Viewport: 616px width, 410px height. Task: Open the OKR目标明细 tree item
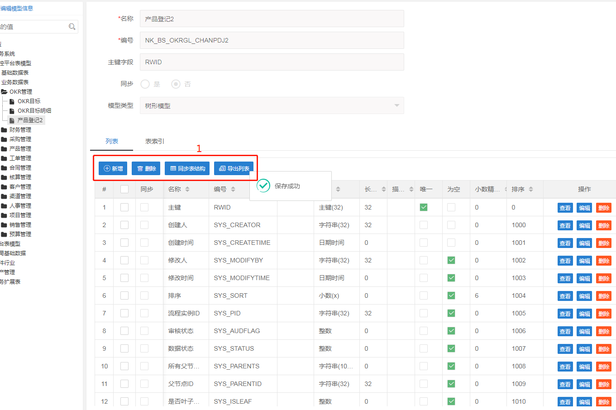(34, 110)
